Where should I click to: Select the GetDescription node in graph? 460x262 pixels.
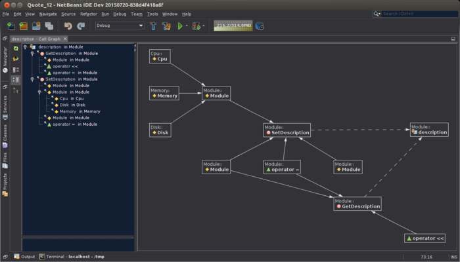point(357,204)
